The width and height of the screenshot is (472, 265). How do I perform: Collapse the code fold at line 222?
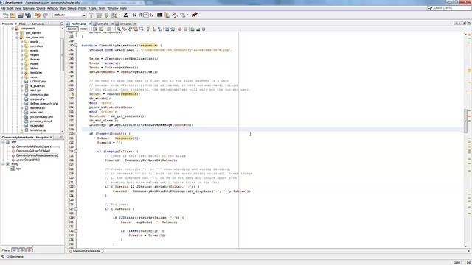(76, 186)
